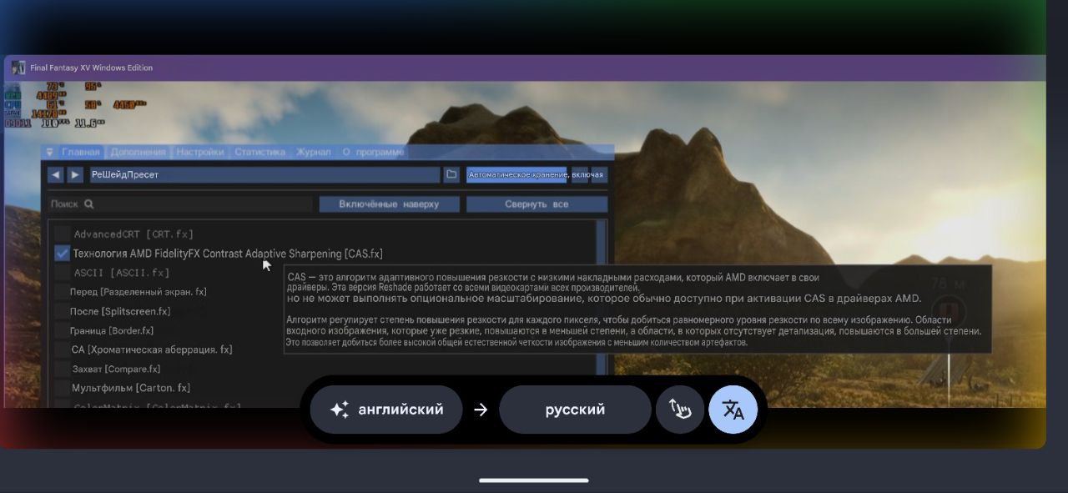Open the О программе tab
This screenshot has height=493, width=1068.
[x=374, y=152]
